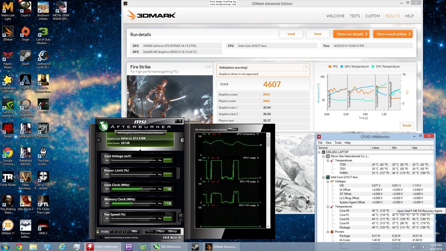Collapse Temperatures under Micro-Star International
The height and width of the screenshot is (251, 446).
[x=328, y=160]
